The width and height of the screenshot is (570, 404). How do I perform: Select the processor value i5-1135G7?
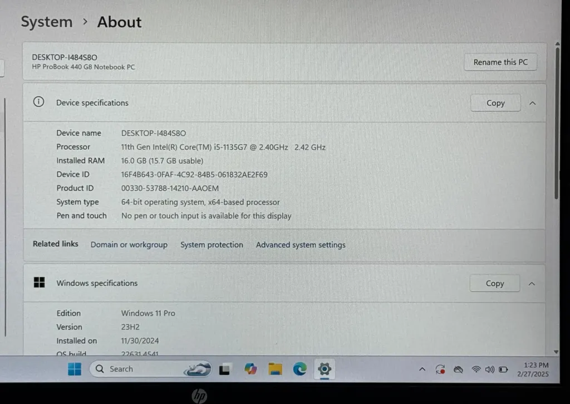tap(223, 147)
